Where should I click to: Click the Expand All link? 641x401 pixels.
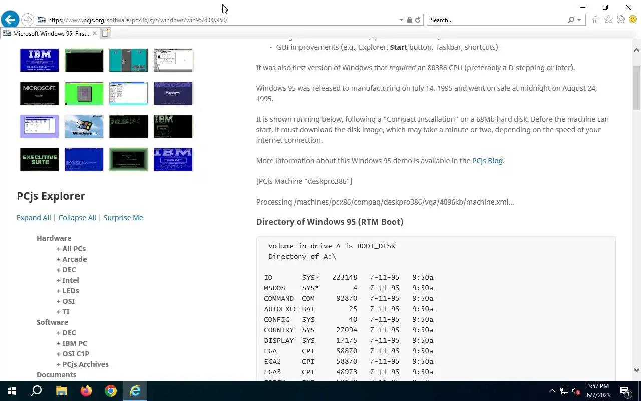34,218
